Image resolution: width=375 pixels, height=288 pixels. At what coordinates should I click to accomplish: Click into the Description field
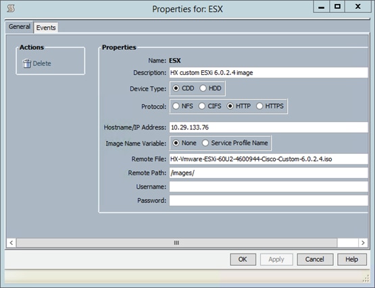(268, 73)
